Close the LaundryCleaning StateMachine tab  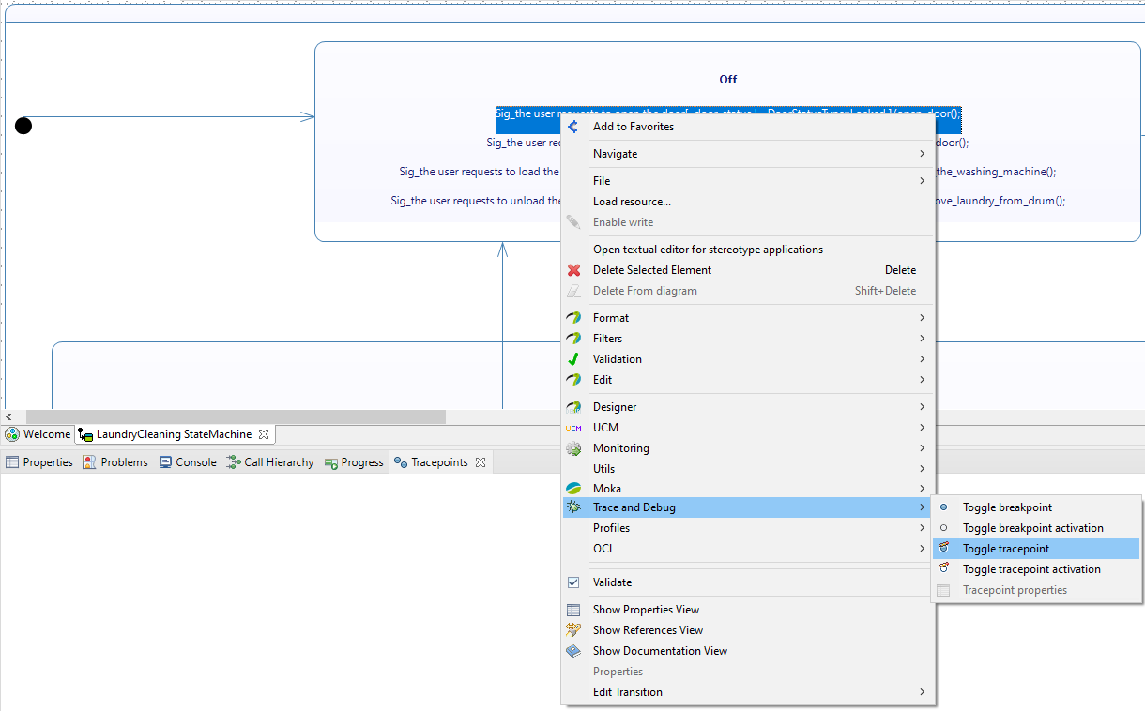[x=264, y=434]
